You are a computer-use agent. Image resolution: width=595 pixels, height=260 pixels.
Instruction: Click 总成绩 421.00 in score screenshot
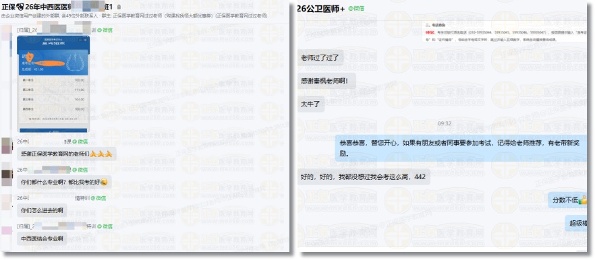[x=32, y=69]
